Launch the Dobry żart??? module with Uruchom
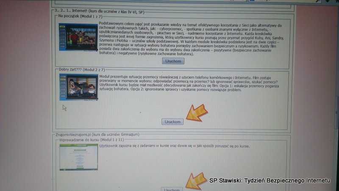The width and height of the screenshot is (339, 191). pyautogui.click(x=172, y=122)
